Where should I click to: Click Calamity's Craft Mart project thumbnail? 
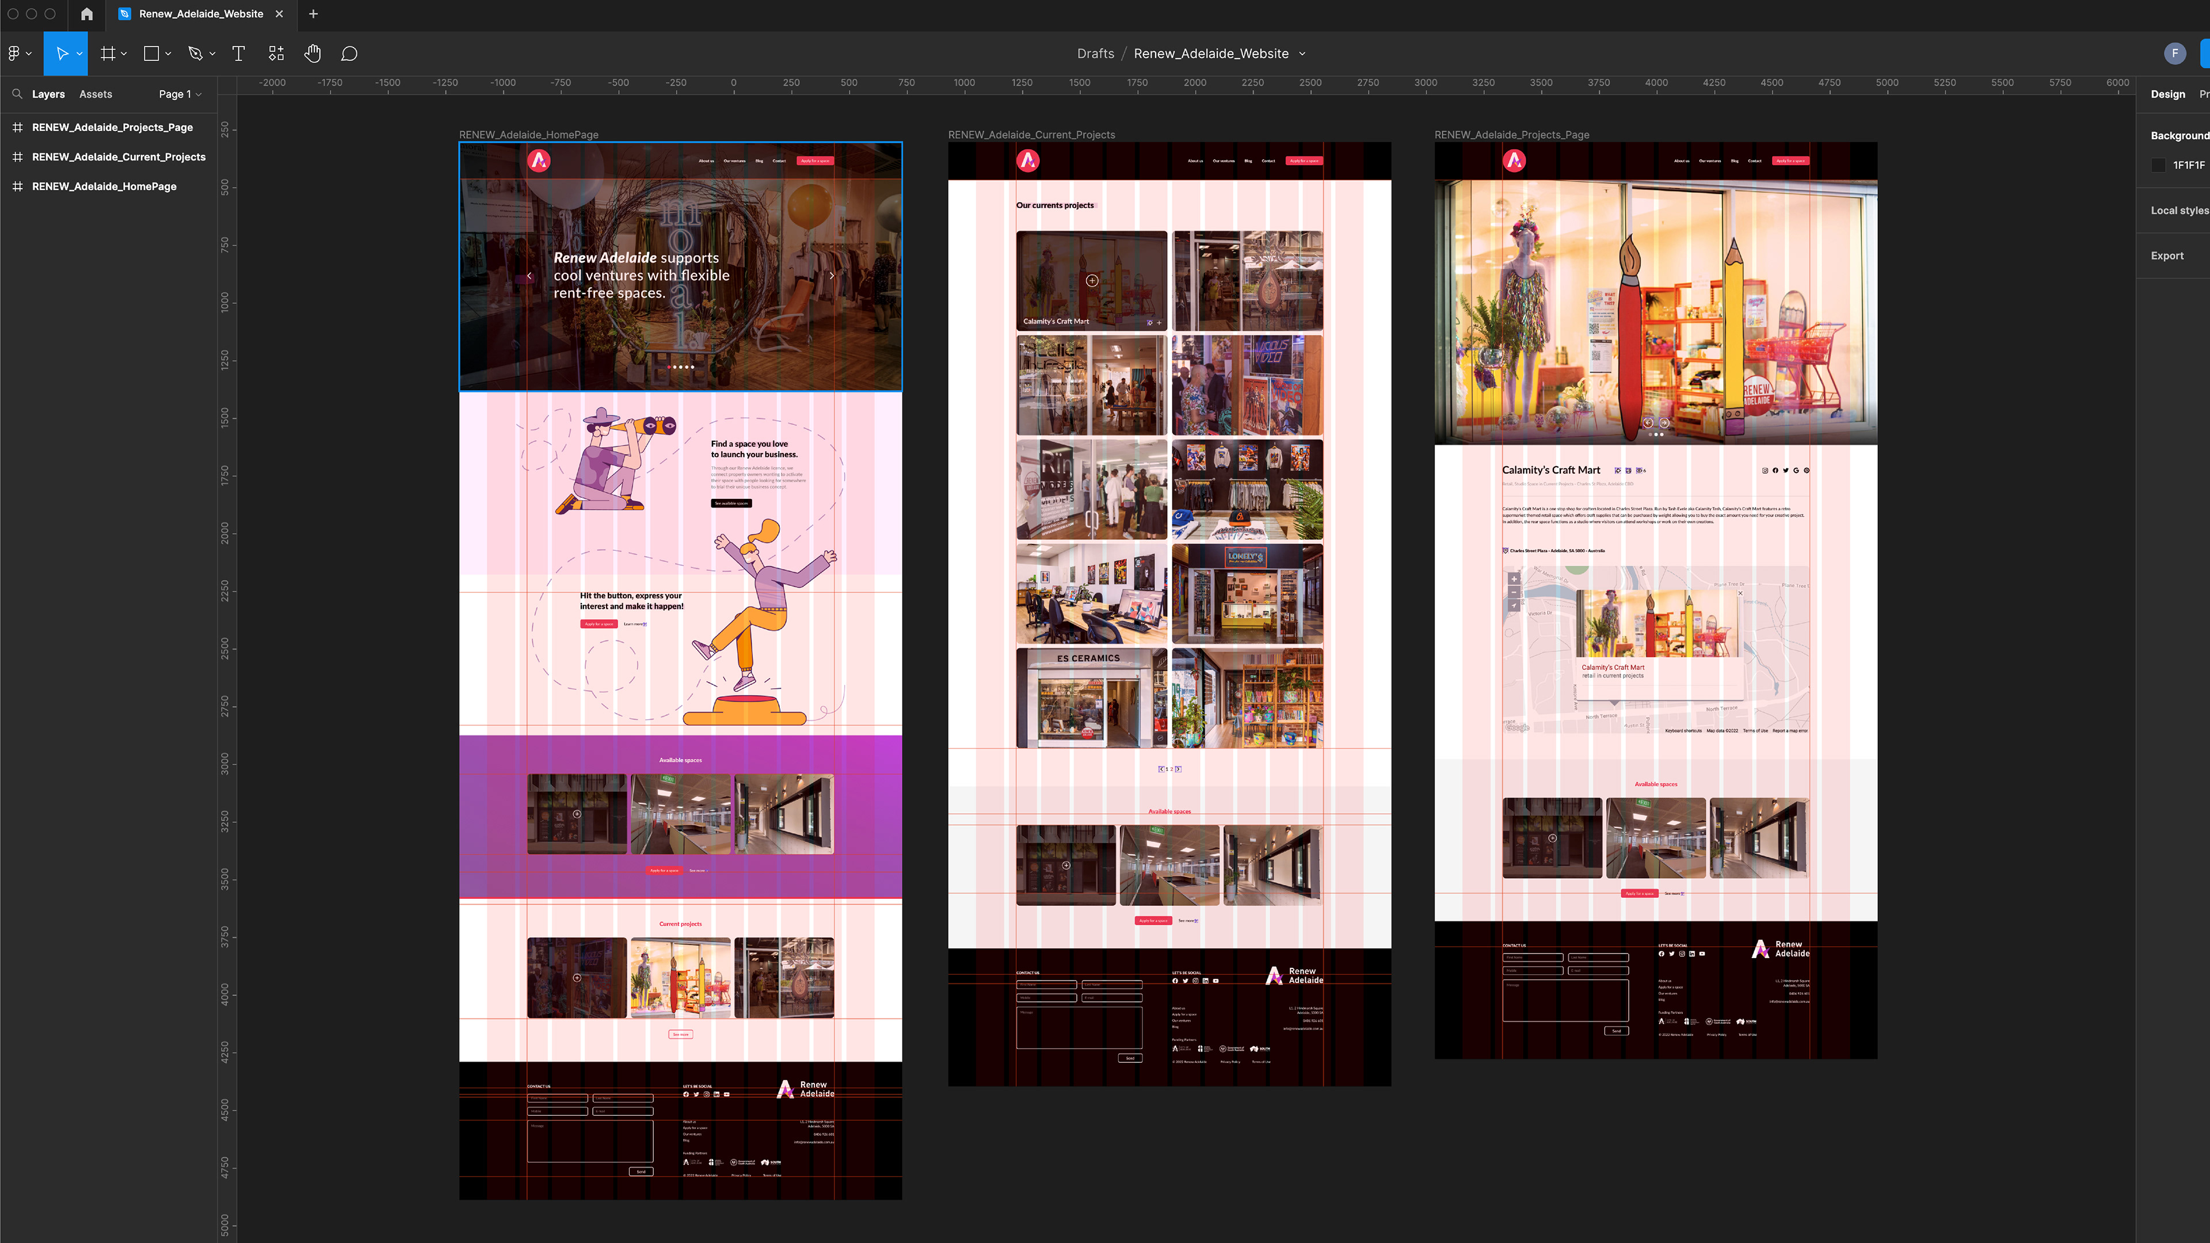(x=1091, y=280)
